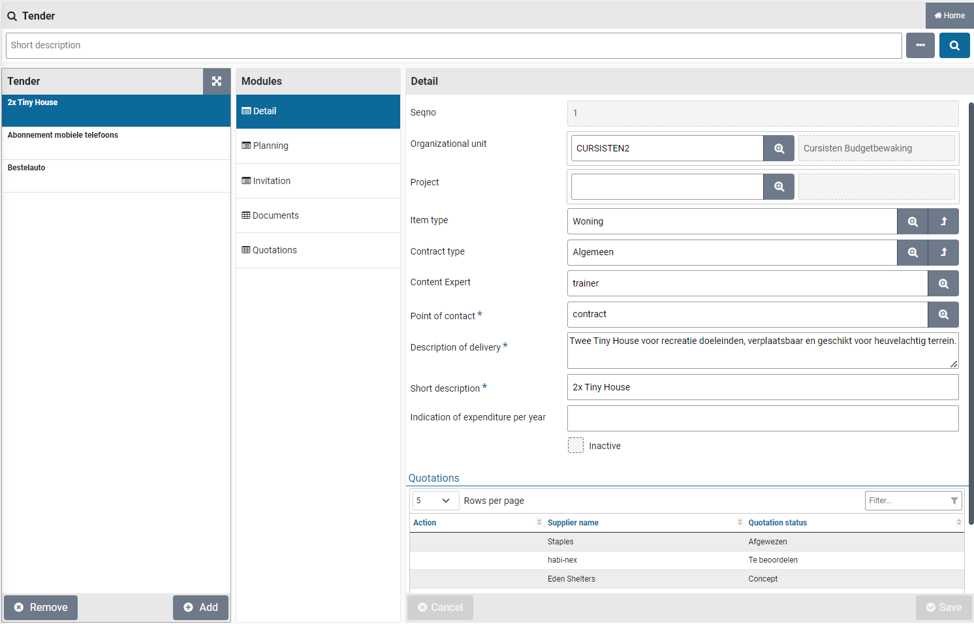Click the Remove button
974x624 pixels.
40,608
